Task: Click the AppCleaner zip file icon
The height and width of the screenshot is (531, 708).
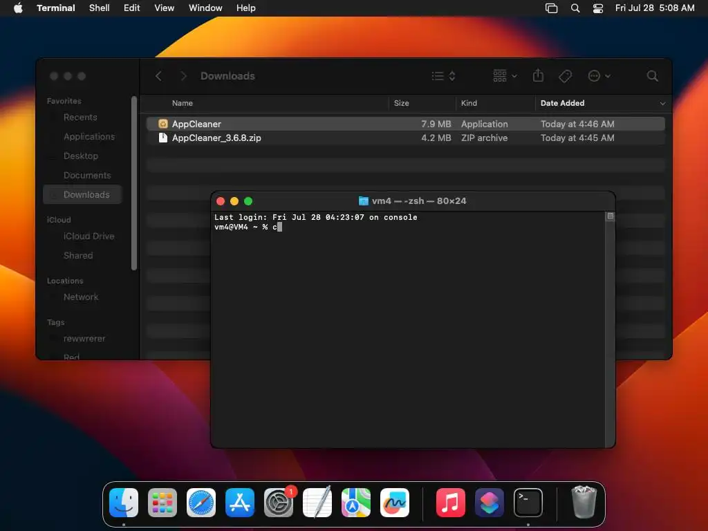Action: (163, 138)
